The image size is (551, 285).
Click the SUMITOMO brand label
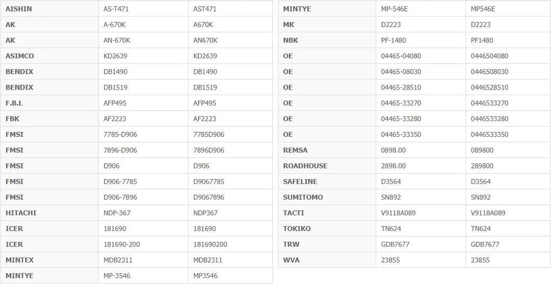(x=303, y=197)
